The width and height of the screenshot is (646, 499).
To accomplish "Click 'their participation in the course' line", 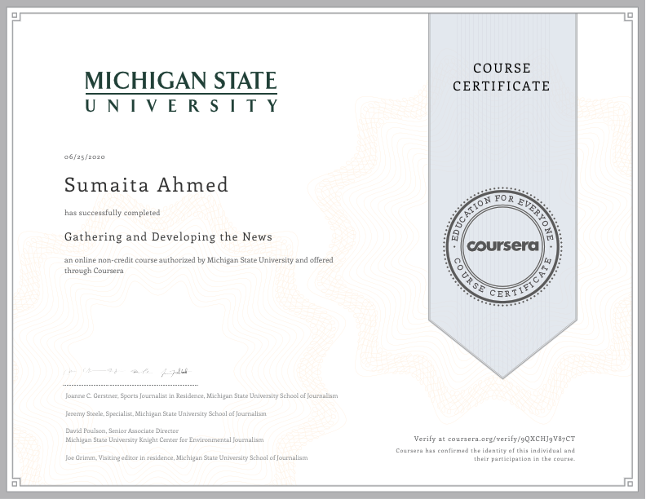I will (524, 459).
